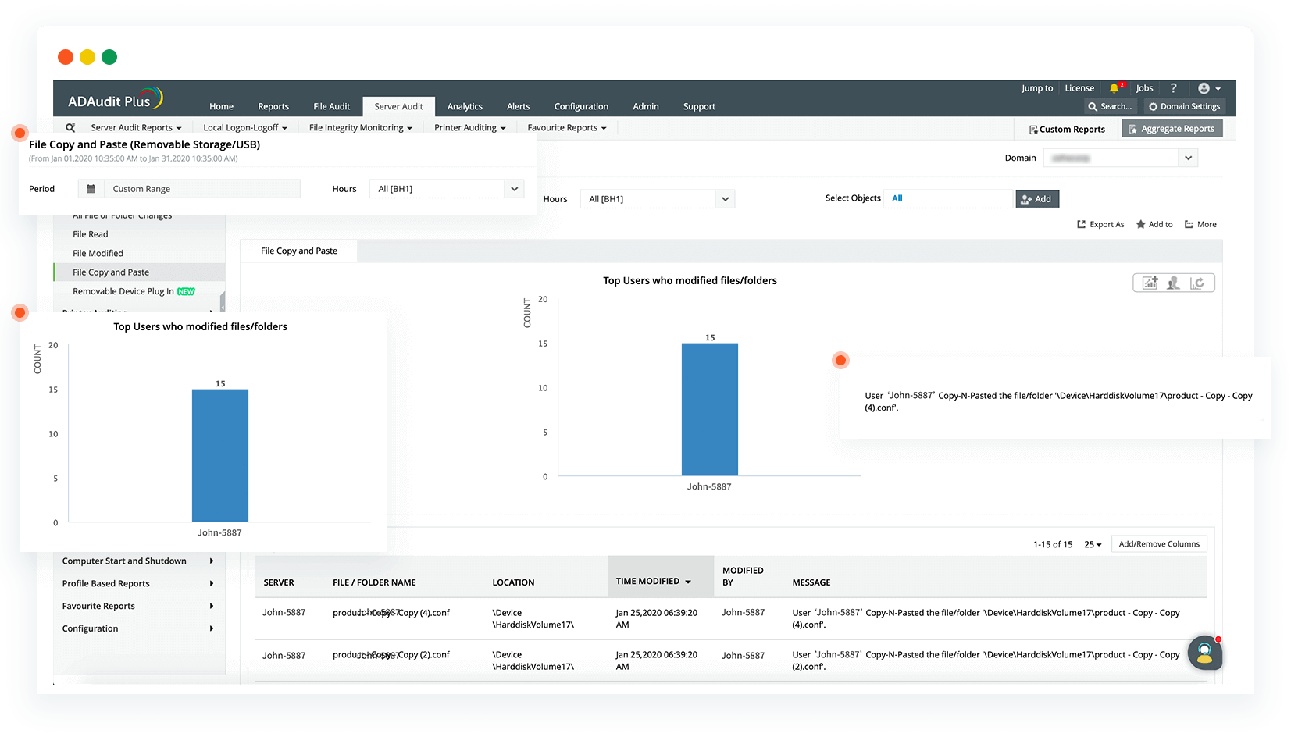Click the Select Objects input field
Image resolution: width=1291 pixels, height=737 pixels.
click(x=947, y=199)
